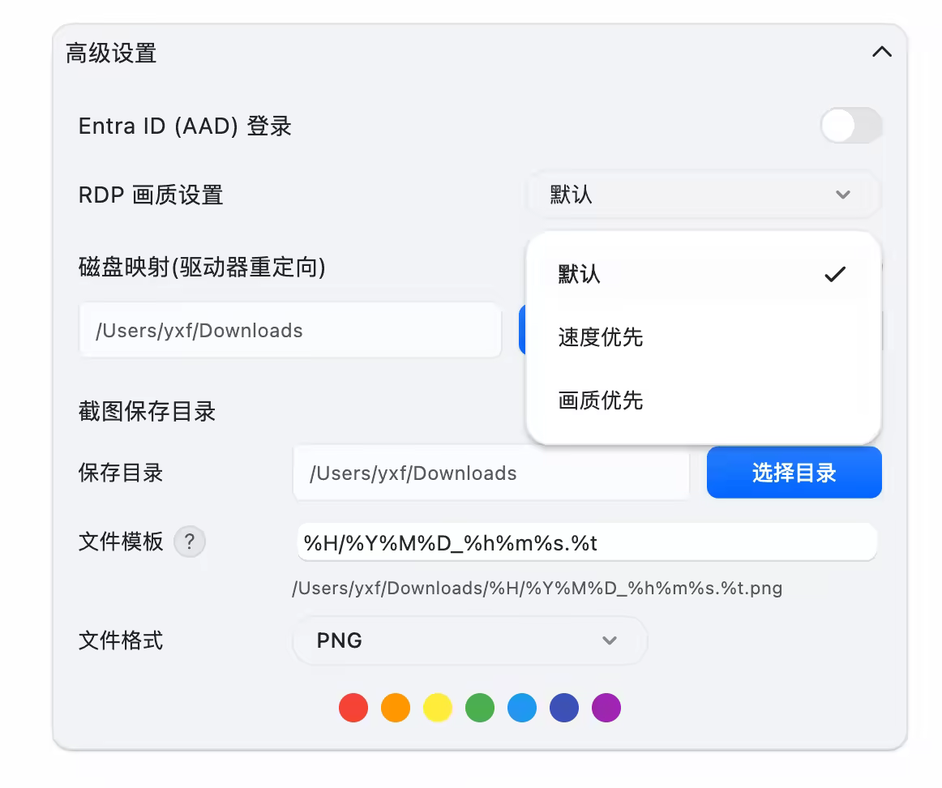
Task: Open the 文件模板 help question icon
Action: pos(189,542)
